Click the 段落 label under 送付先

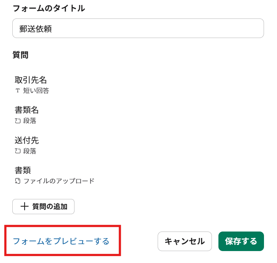pos(30,151)
